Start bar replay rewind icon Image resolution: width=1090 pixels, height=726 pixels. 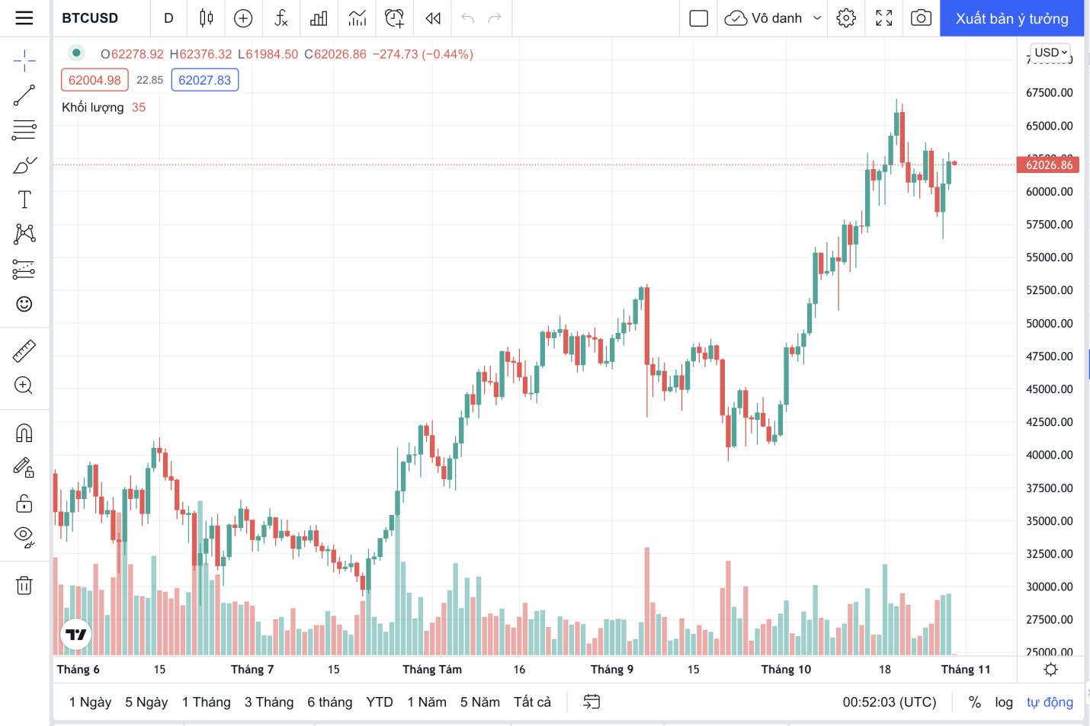433,18
